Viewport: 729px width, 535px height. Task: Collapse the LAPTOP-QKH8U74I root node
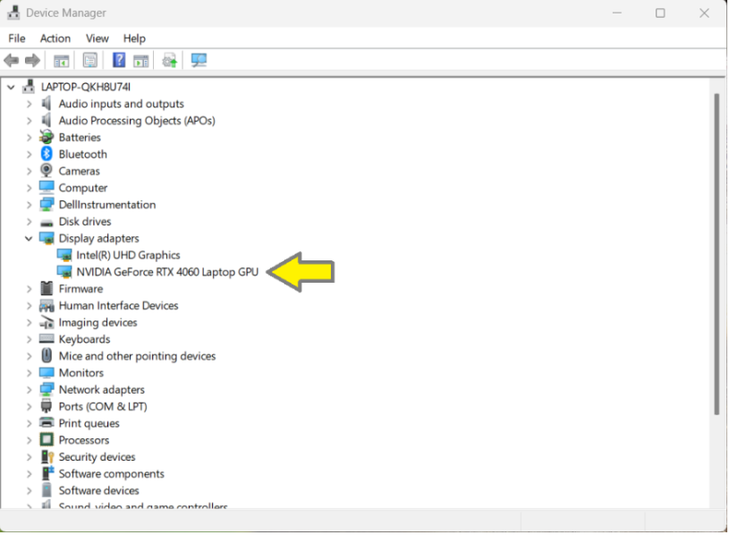pos(12,87)
